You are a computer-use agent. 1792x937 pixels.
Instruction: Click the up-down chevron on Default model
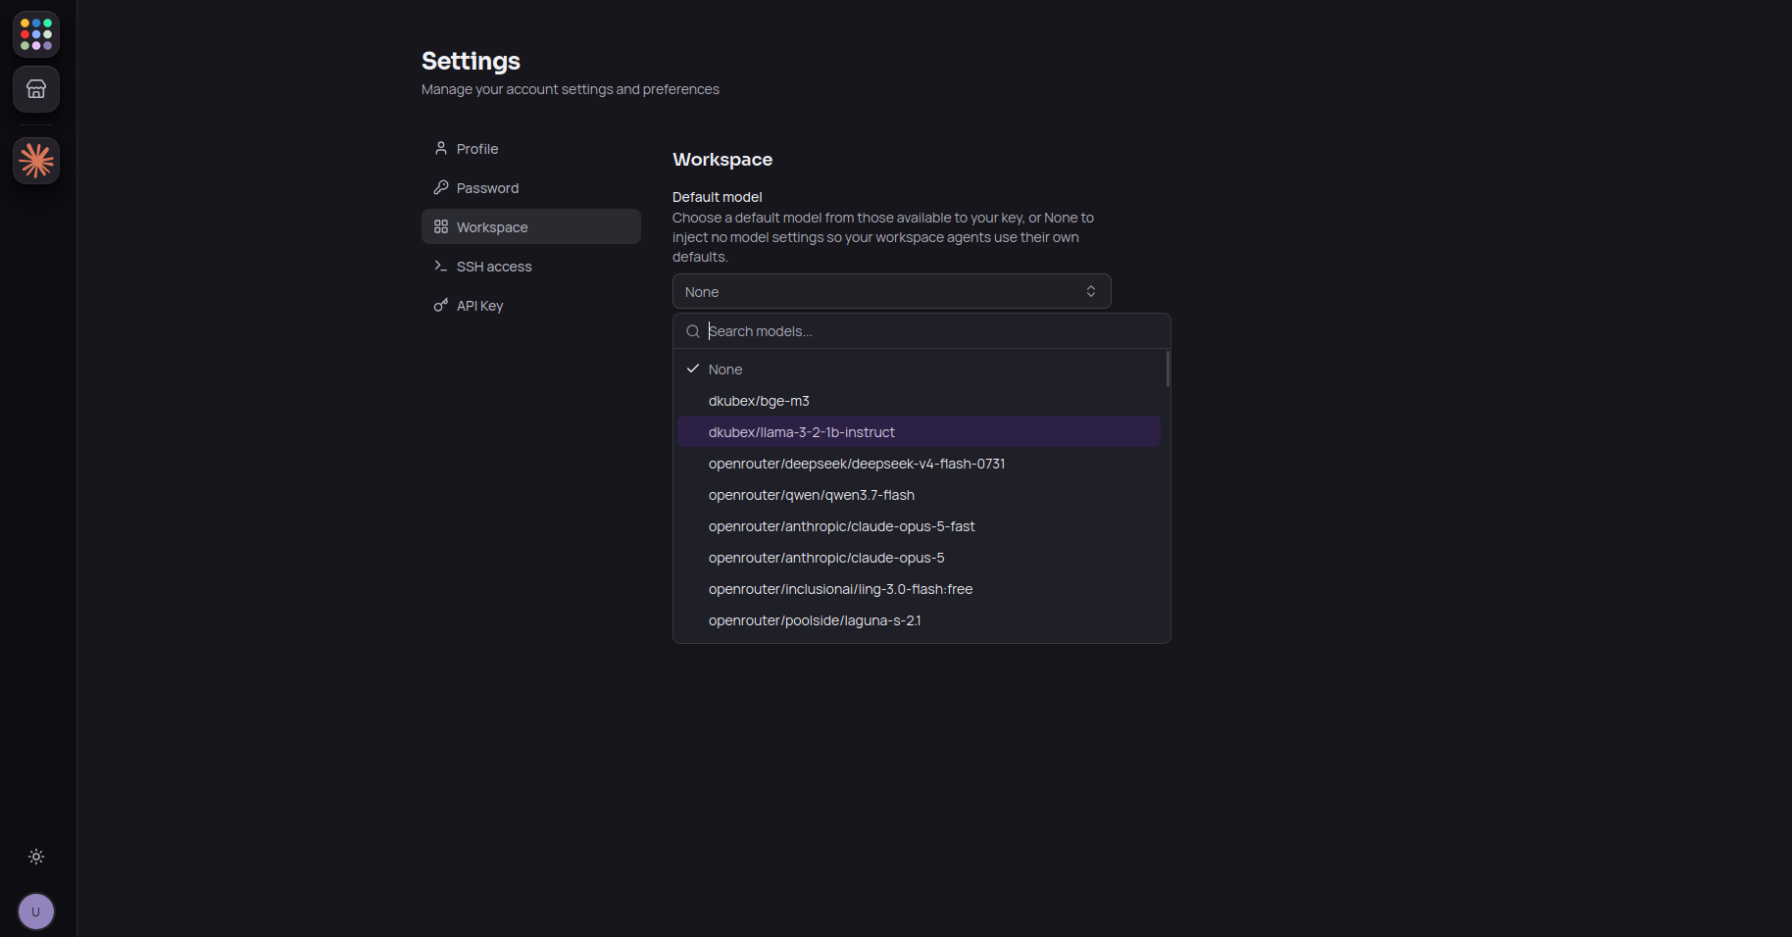point(1091,291)
